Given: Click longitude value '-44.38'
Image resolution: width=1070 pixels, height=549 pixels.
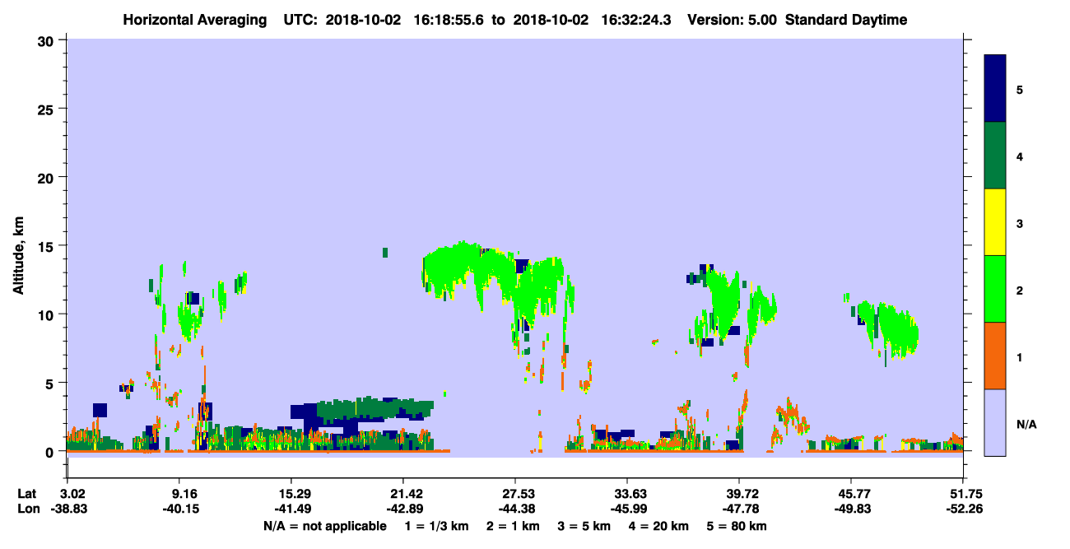Looking at the screenshot, I should click(x=516, y=509).
